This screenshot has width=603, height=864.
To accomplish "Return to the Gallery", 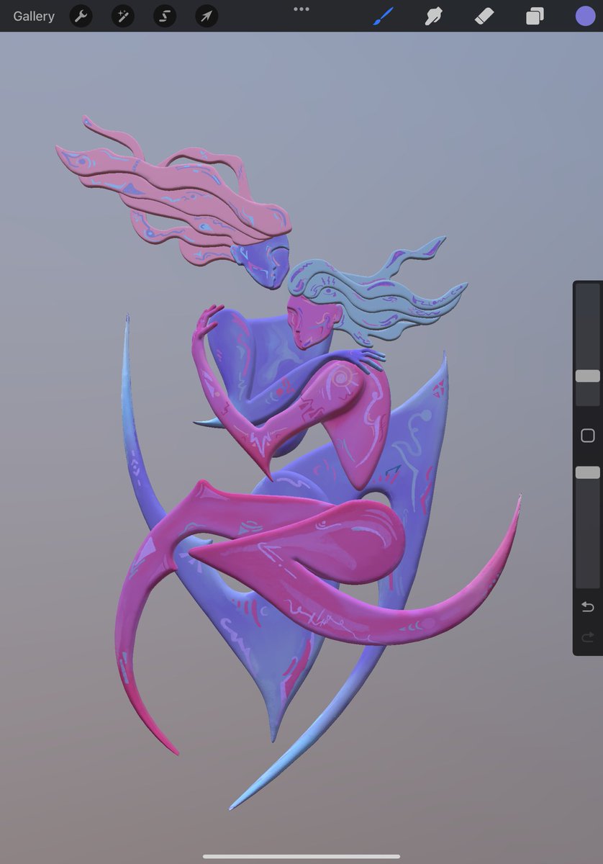I will 33,16.
